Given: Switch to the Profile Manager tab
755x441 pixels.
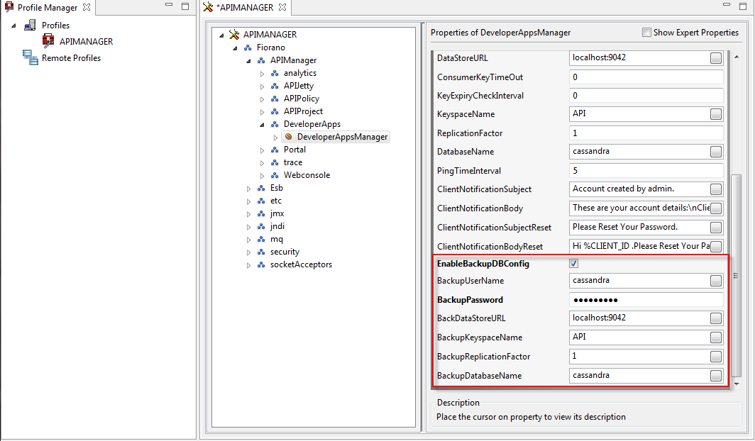Looking at the screenshot, I should 48,7.
